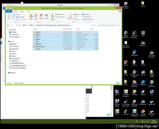The image size is (159, 129).
Task: Switch to large icons view in the status bar
Action: [120, 83]
